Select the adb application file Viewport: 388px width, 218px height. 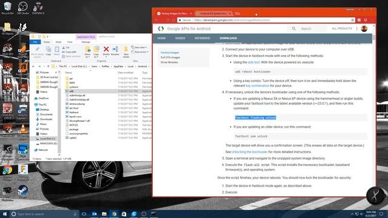72,91
